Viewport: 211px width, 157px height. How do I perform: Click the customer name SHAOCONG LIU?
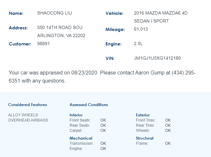[x=54, y=13]
